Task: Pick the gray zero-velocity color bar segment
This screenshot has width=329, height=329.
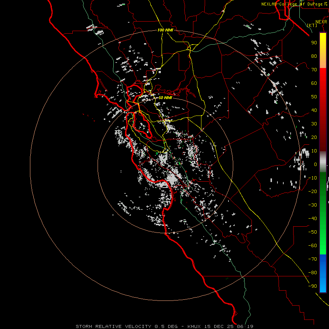Action: click(323, 162)
